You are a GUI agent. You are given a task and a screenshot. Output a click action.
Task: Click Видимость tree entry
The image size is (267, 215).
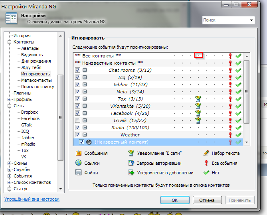[x=32, y=55]
